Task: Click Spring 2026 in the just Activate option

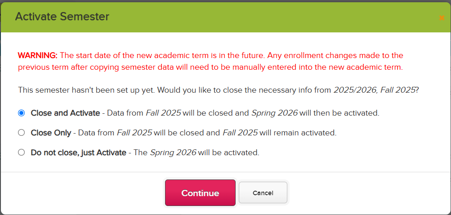Action: [x=173, y=152]
